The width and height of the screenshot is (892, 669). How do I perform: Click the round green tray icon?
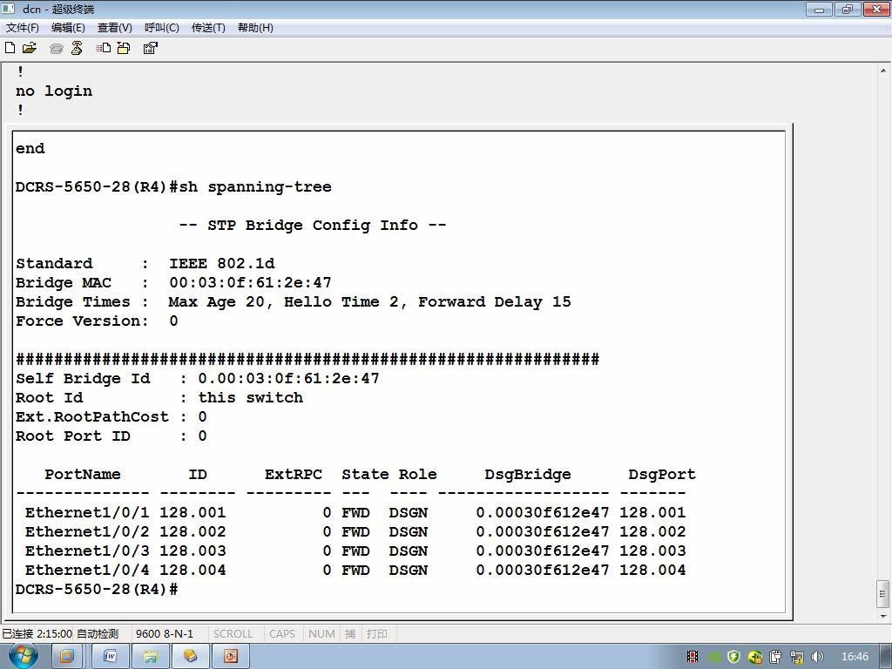713,657
